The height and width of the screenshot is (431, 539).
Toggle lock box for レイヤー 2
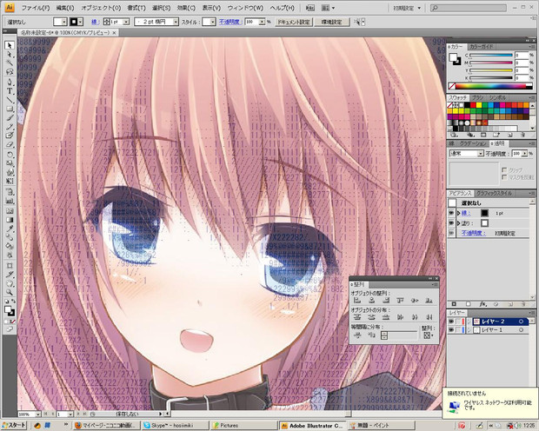pos(458,322)
